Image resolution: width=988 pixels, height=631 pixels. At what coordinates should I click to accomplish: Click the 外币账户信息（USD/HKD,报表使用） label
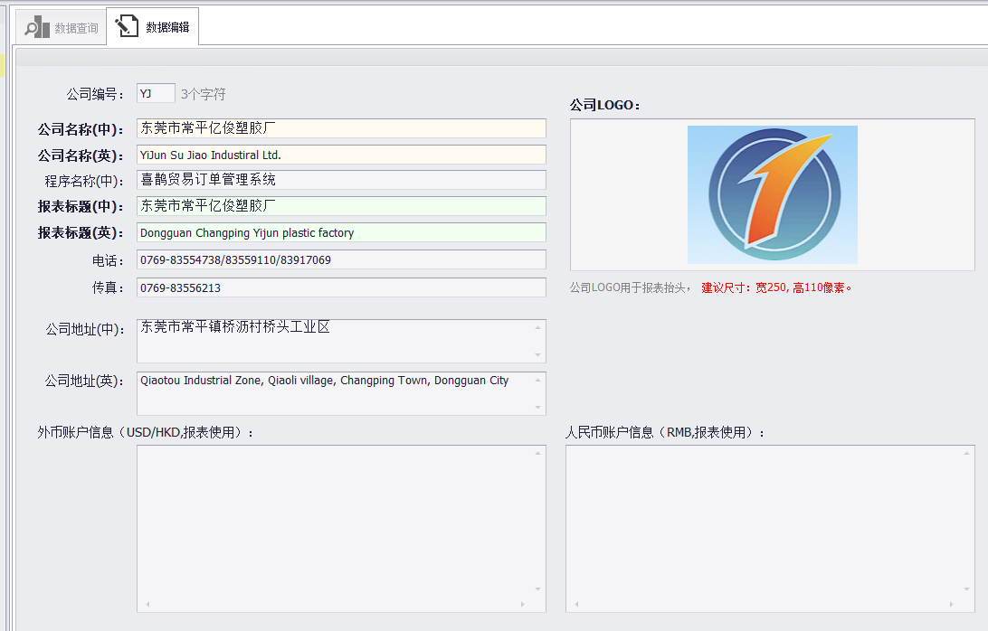[x=145, y=433]
